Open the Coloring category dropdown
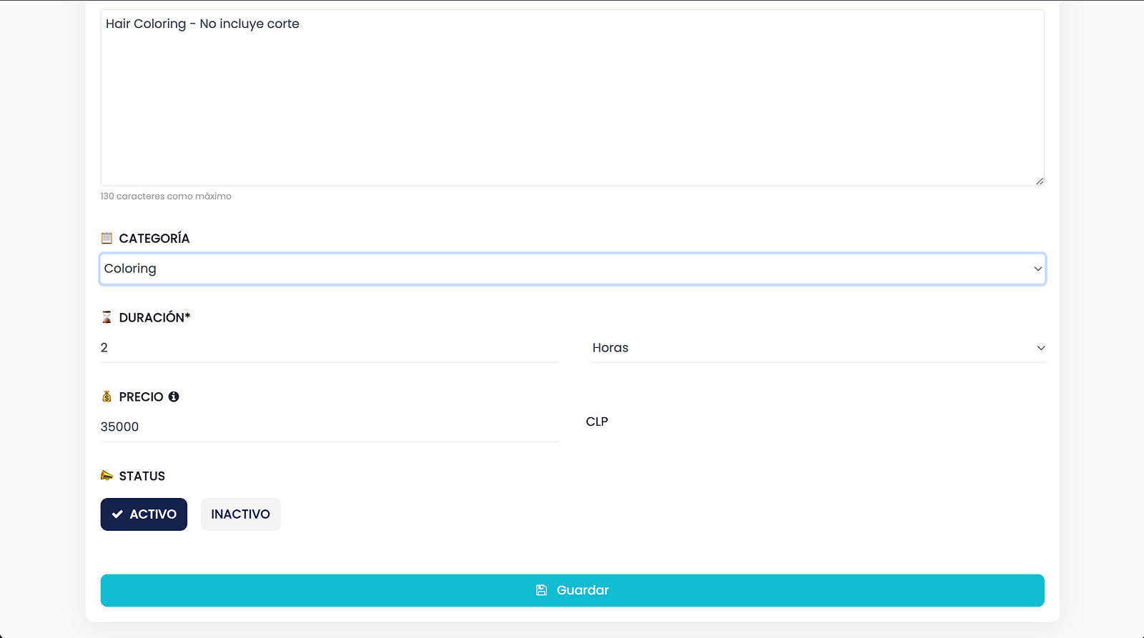Image resolution: width=1144 pixels, height=638 pixels. [573, 269]
